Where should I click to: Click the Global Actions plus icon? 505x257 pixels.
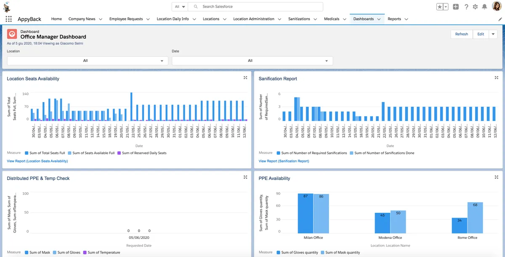click(456, 7)
